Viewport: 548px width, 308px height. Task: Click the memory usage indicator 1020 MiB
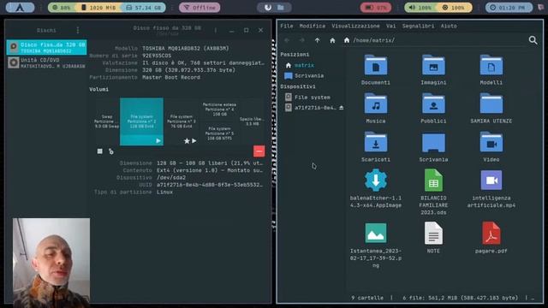tap(98, 8)
